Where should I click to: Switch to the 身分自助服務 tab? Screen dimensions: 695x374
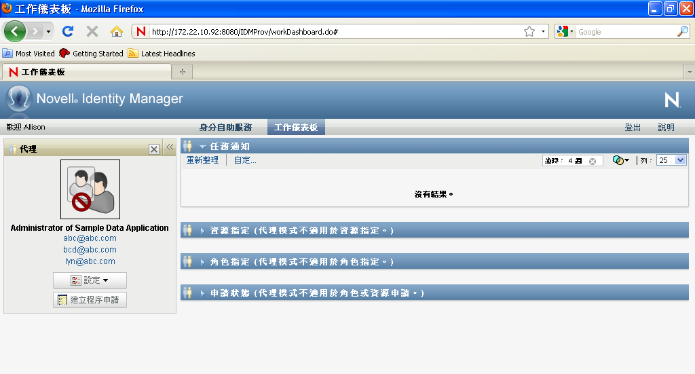tap(225, 127)
